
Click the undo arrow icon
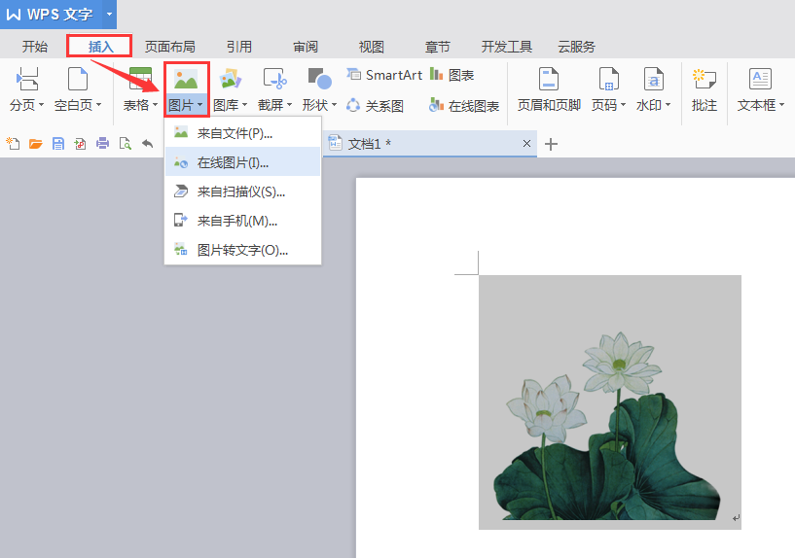coord(148,144)
